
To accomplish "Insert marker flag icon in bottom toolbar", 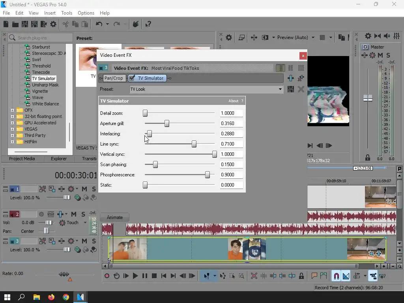I will pos(314,276).
